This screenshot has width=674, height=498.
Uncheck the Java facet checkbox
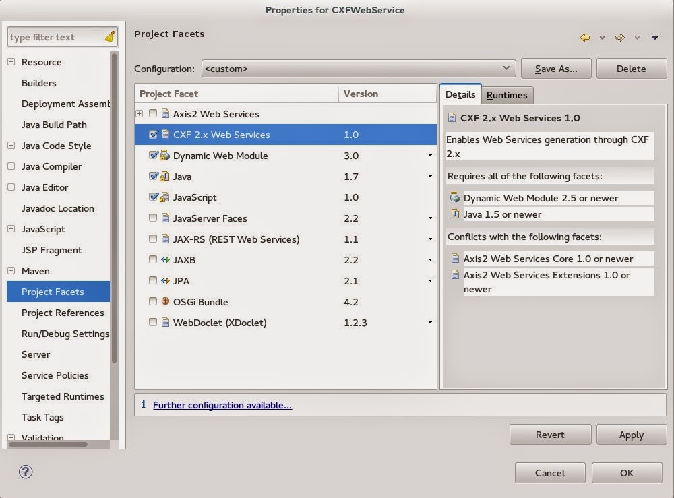pos(153,176)
